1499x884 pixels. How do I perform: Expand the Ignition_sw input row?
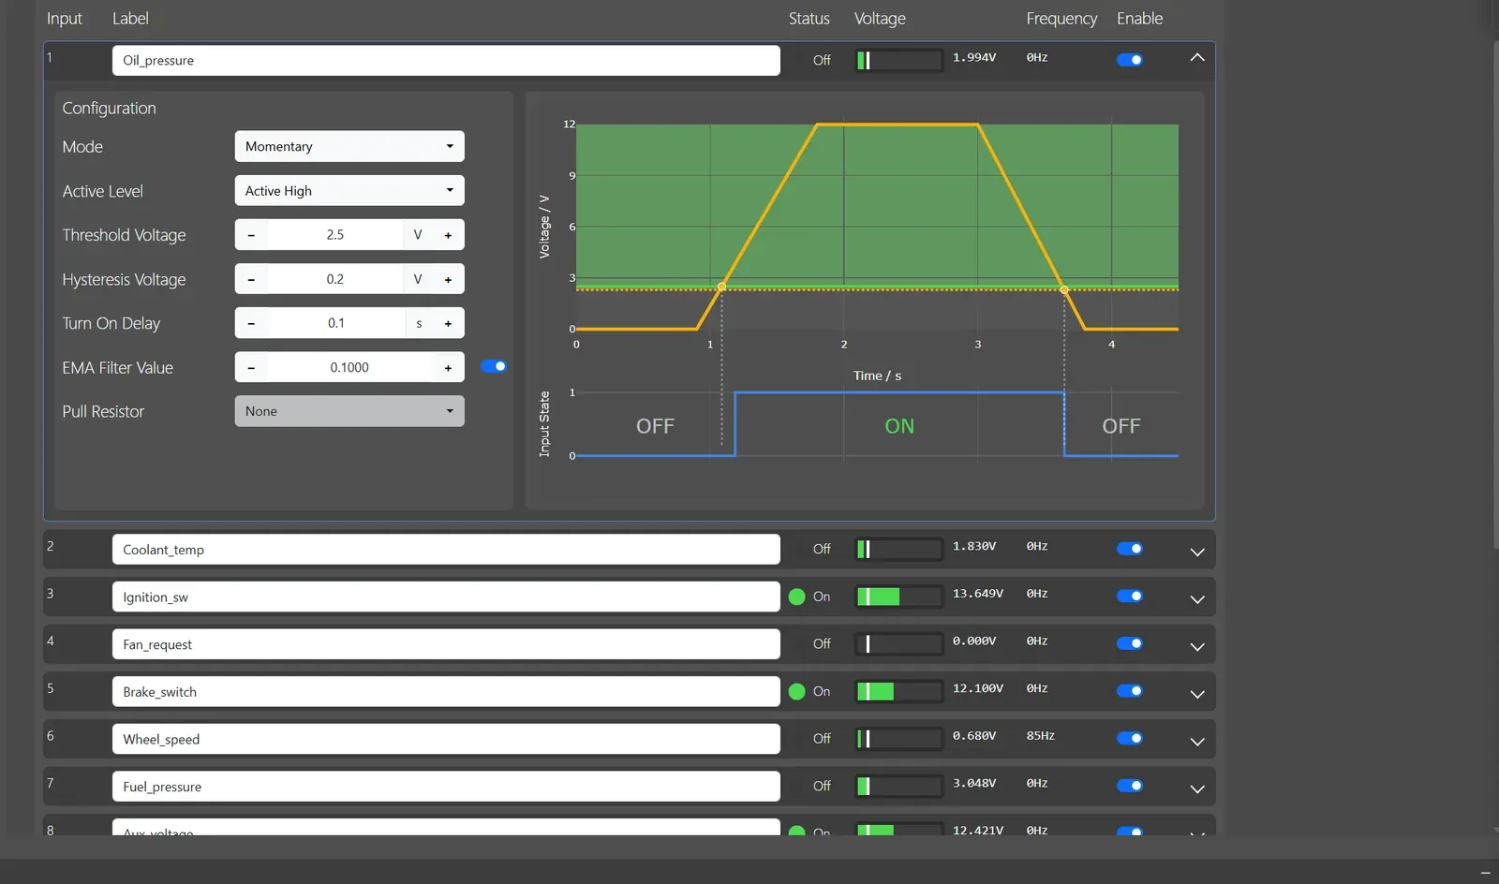pyautogui.click(x=1197, y=599)
